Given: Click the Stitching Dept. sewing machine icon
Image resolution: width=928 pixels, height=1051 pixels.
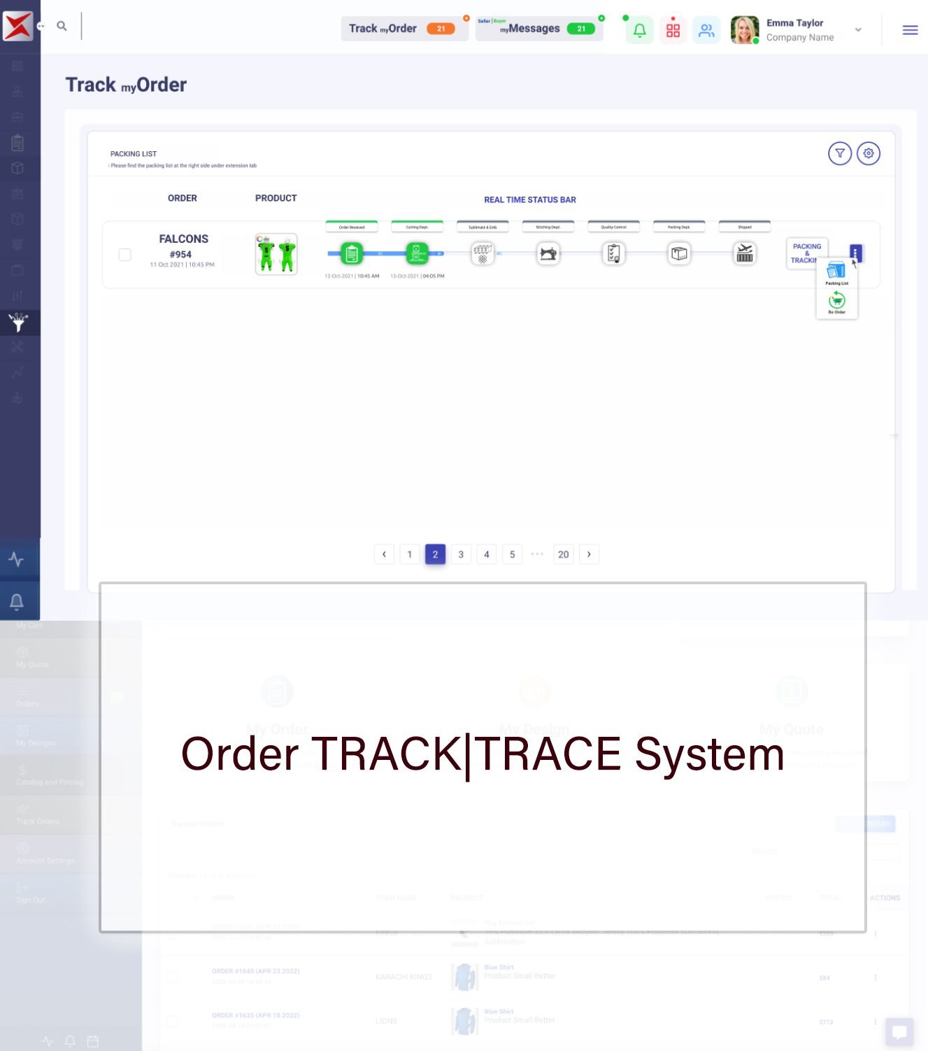Looking at the screenshot, I should 548,253.
